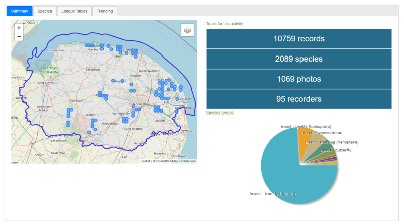Screen dimensions: 404x224
Task: Click the Norfolk Coast AONB map label
Action: (x=50, y=69)
